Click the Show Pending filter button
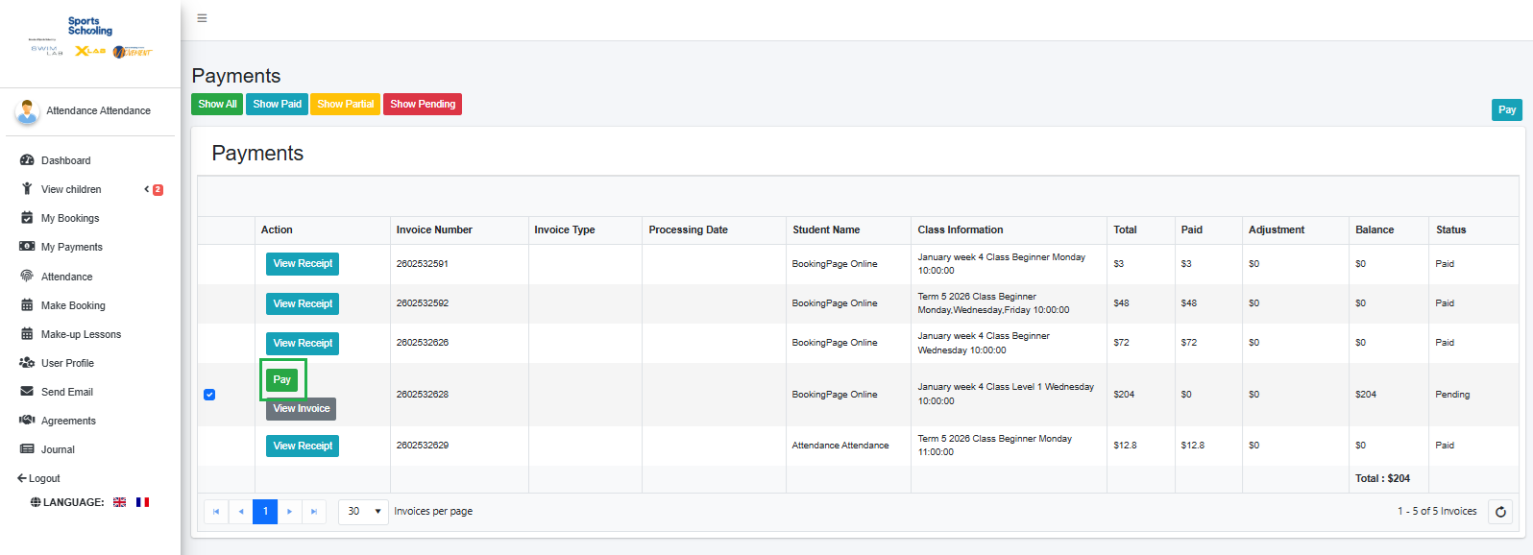This screenshot has height=555, width=1533. (423, 104)
